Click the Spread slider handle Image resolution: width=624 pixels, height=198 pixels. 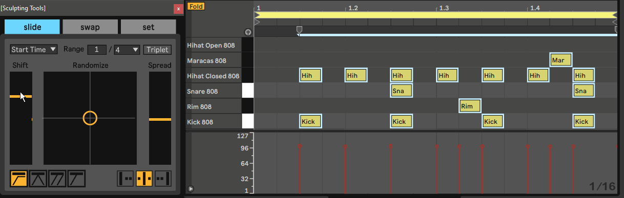160,119
